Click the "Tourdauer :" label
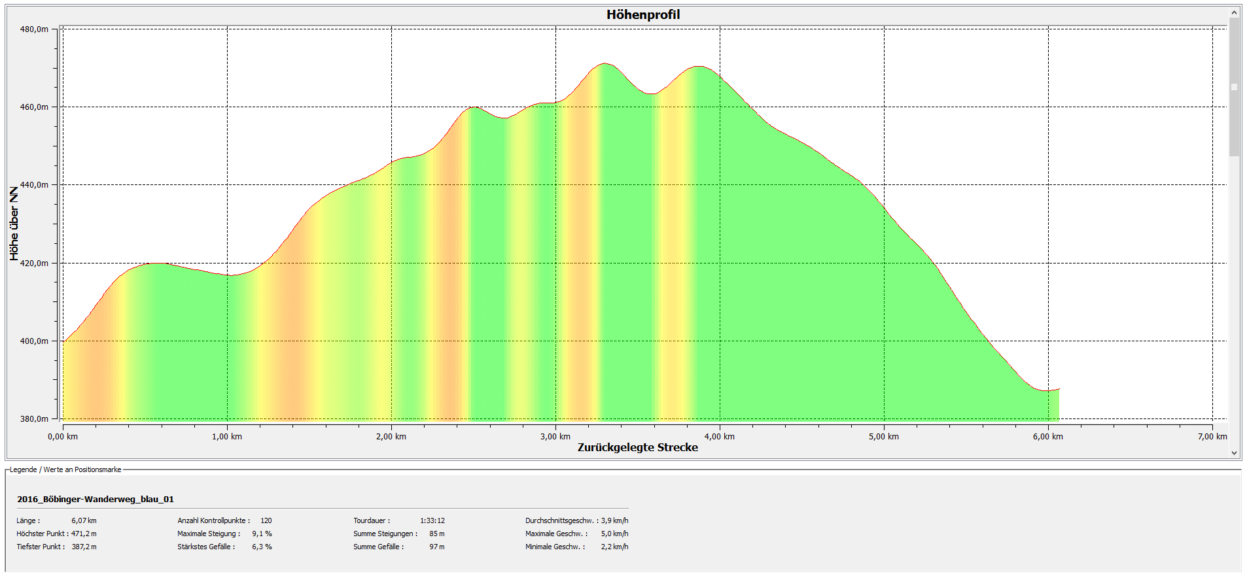Viewport: 1247px width, 578px height. point(372,521)
